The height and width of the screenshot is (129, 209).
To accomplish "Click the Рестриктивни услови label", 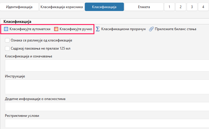I will click(22, 116).
